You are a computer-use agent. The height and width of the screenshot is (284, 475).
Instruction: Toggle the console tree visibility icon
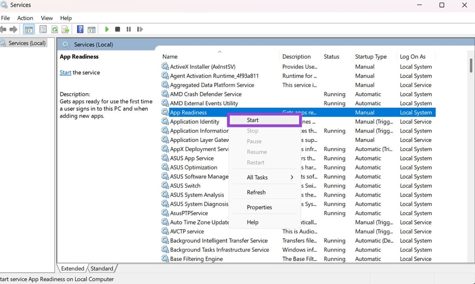(x=28, y=29)
